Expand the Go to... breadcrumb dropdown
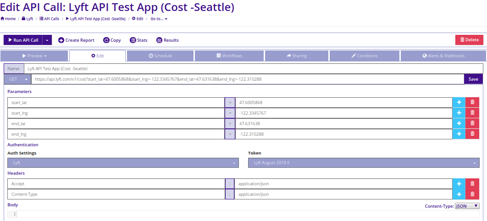 pos(159,19)
